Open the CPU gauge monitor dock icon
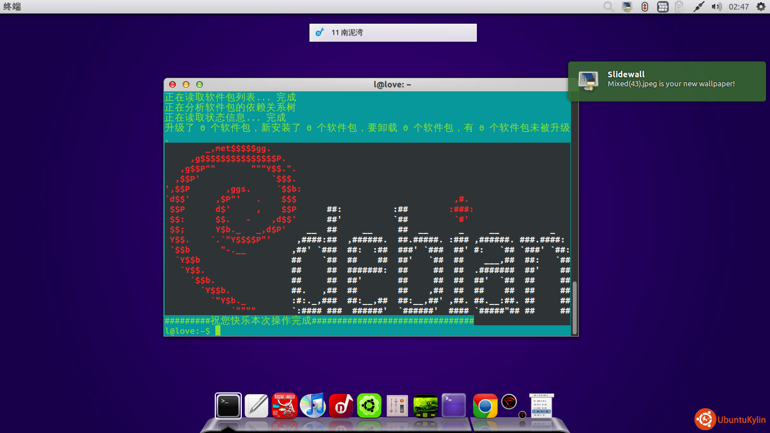Viewport: 770px width, 433px height. [x=509, y=402]
